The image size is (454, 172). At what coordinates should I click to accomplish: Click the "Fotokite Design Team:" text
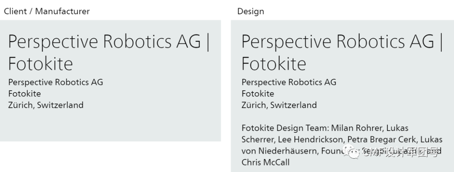tap(285, 128)
